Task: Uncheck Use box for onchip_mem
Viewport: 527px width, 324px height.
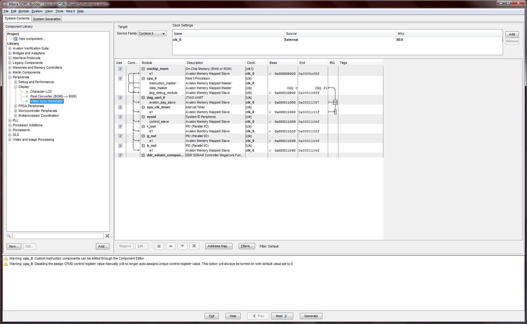Action: (x=120, y=69)
